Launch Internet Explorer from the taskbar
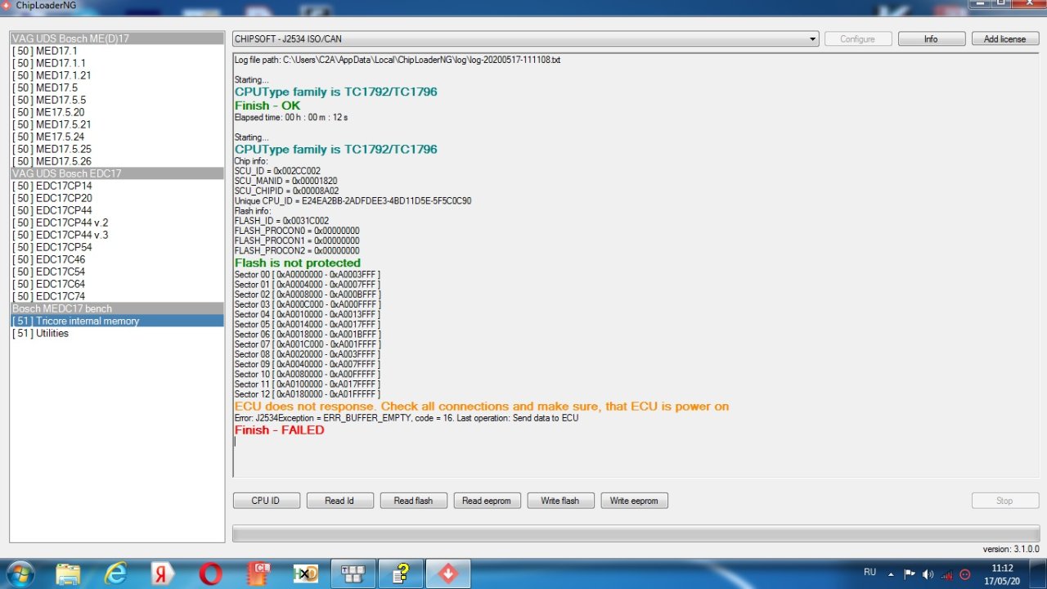Viewport: 1047px width, 589px height. tap(115, 574)
